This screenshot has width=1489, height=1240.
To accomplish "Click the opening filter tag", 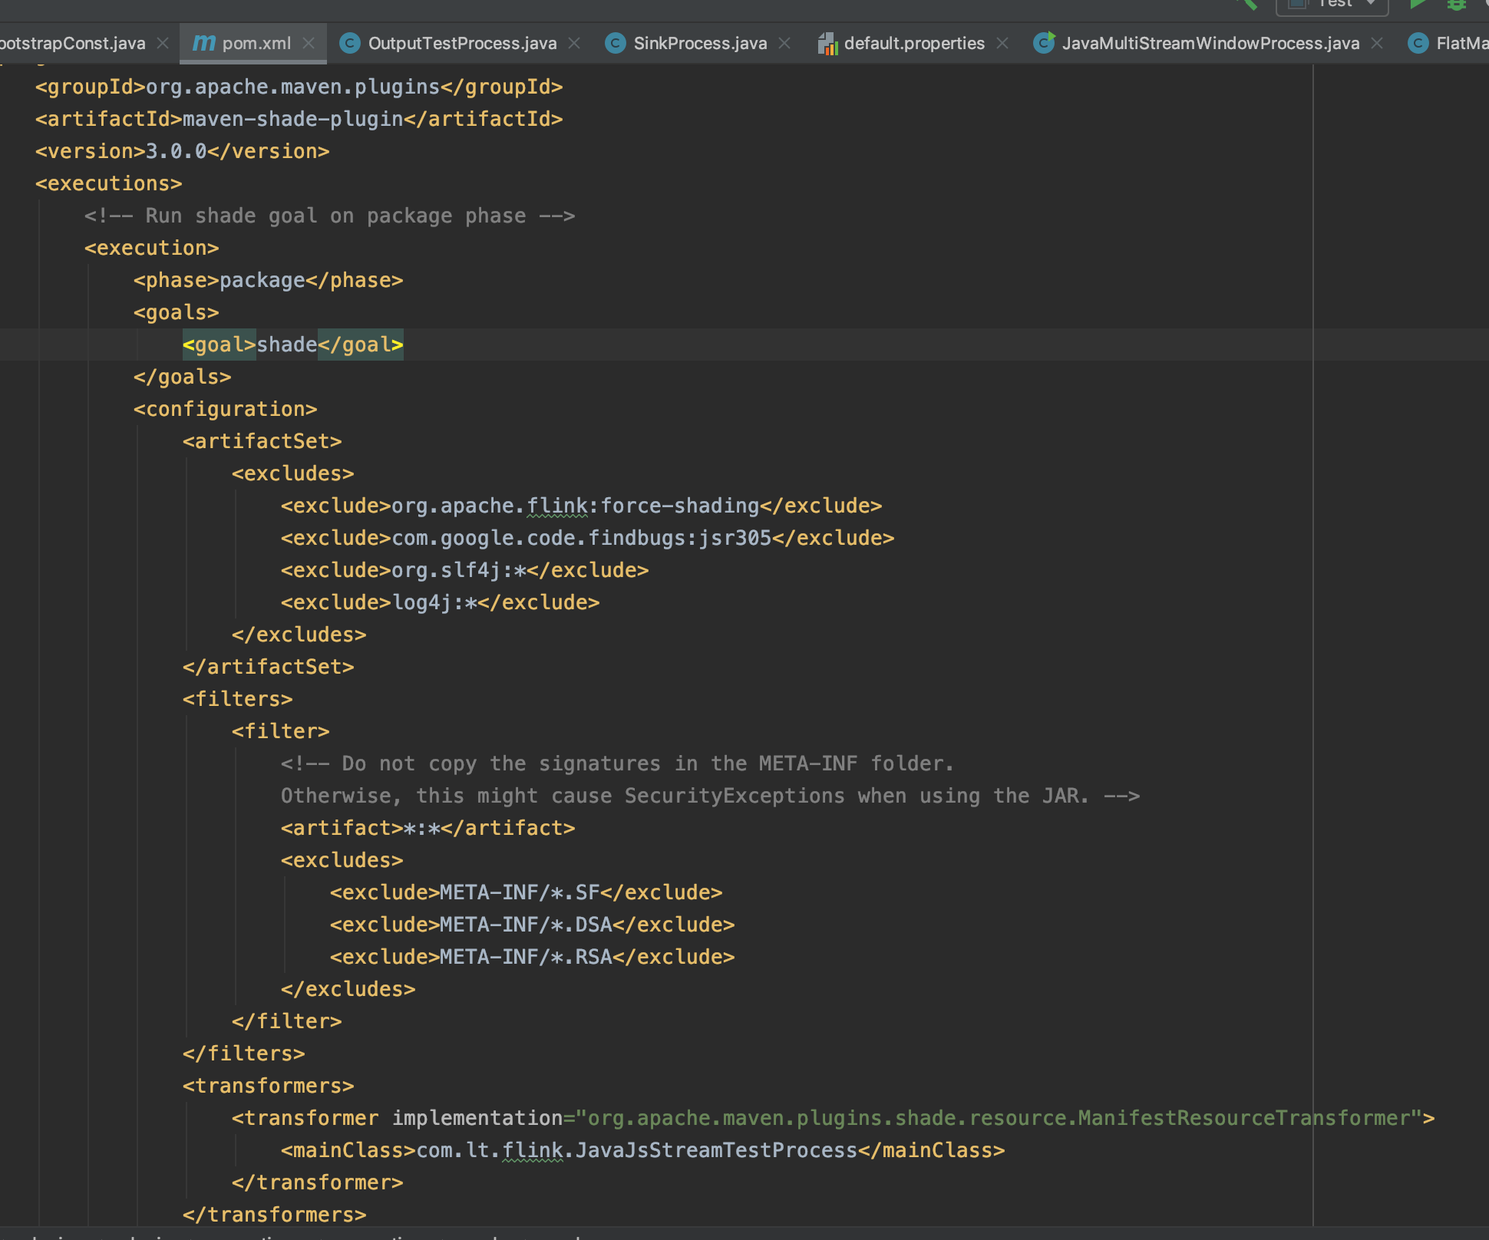I will tap(280, 731).
